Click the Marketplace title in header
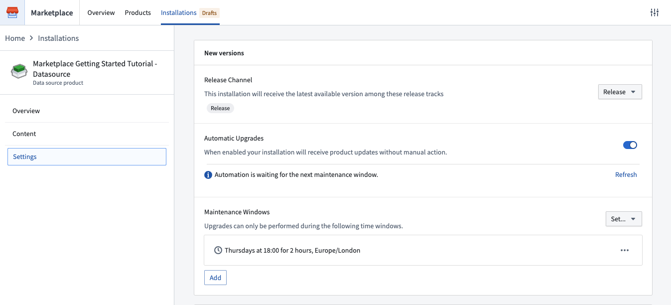Image resolution: width=671 pixels, height=305 pixels. pos(52,13)
